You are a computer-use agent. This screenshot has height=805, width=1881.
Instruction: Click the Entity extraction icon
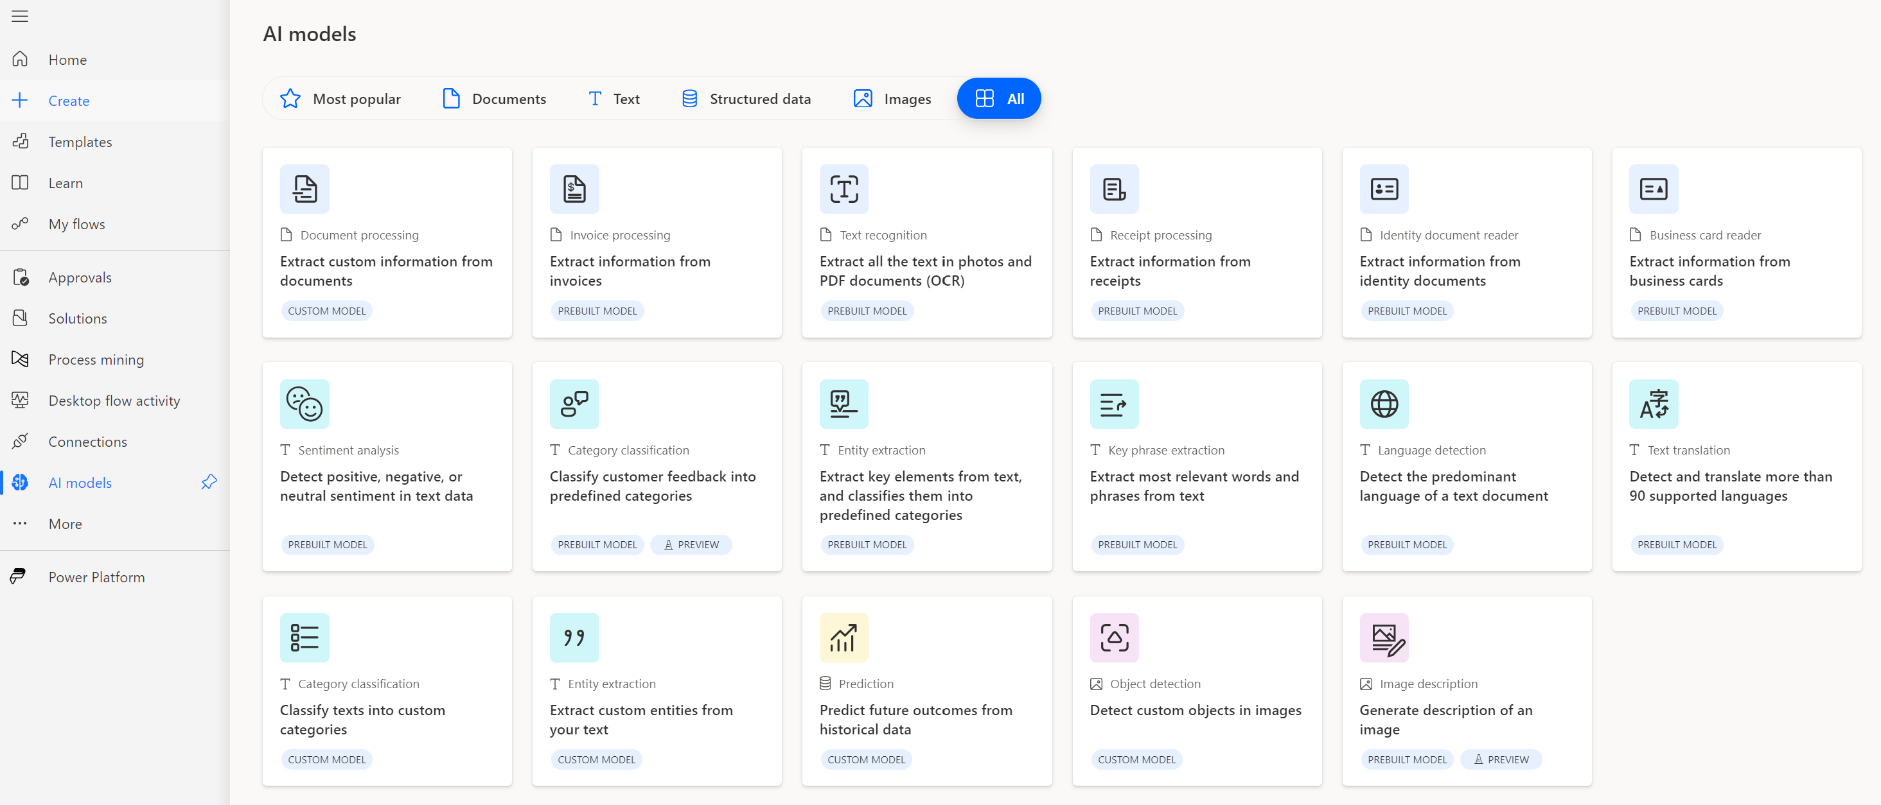(x=842, y=402)
